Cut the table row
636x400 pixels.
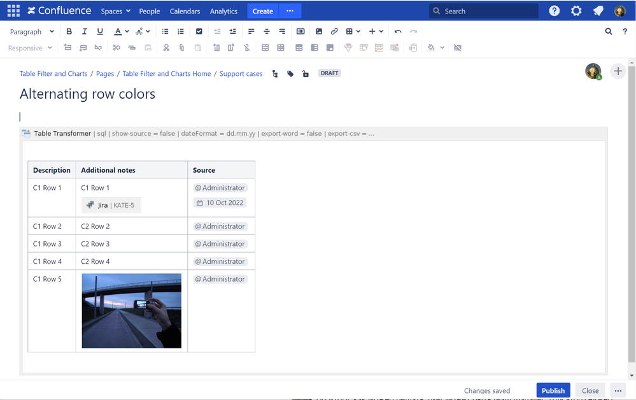click(117, 48)
